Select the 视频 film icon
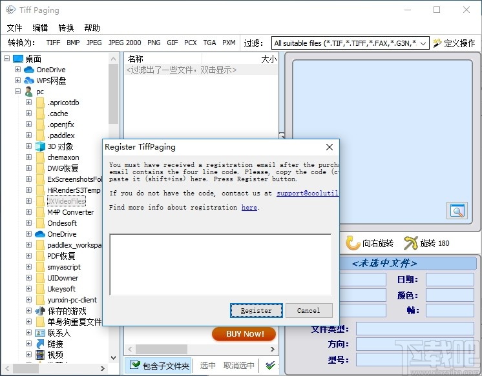The image size is (482, 376). coord(40,355)
